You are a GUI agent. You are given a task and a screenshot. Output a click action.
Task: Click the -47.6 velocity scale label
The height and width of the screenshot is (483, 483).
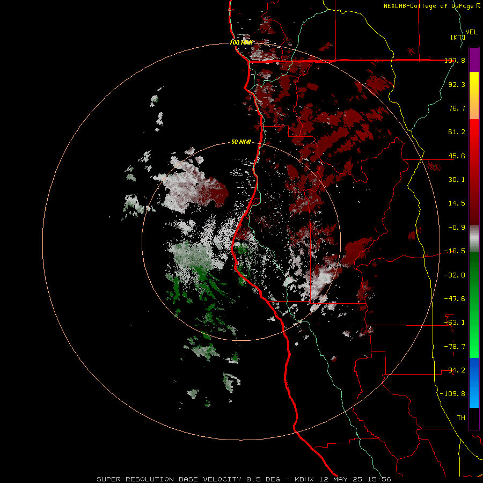click(455, 299)
